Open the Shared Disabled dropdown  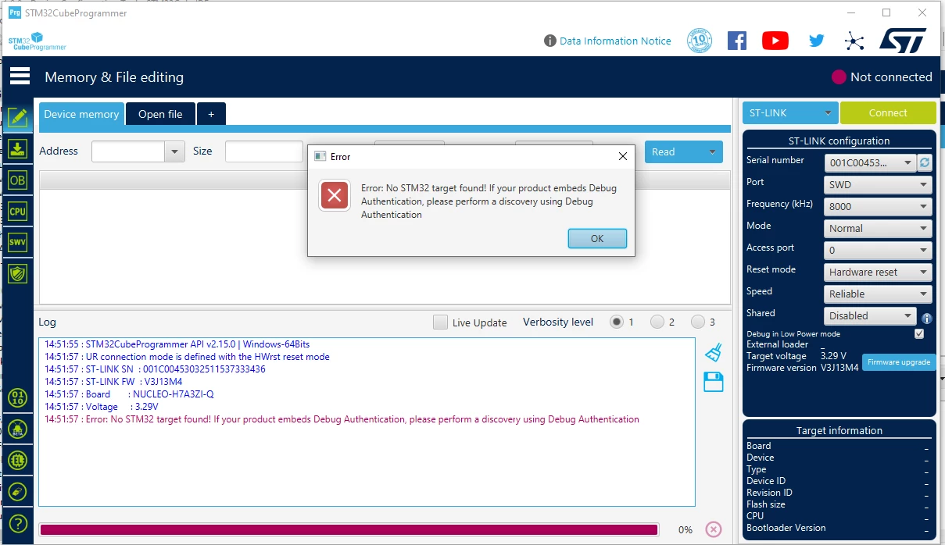point(870,315)
